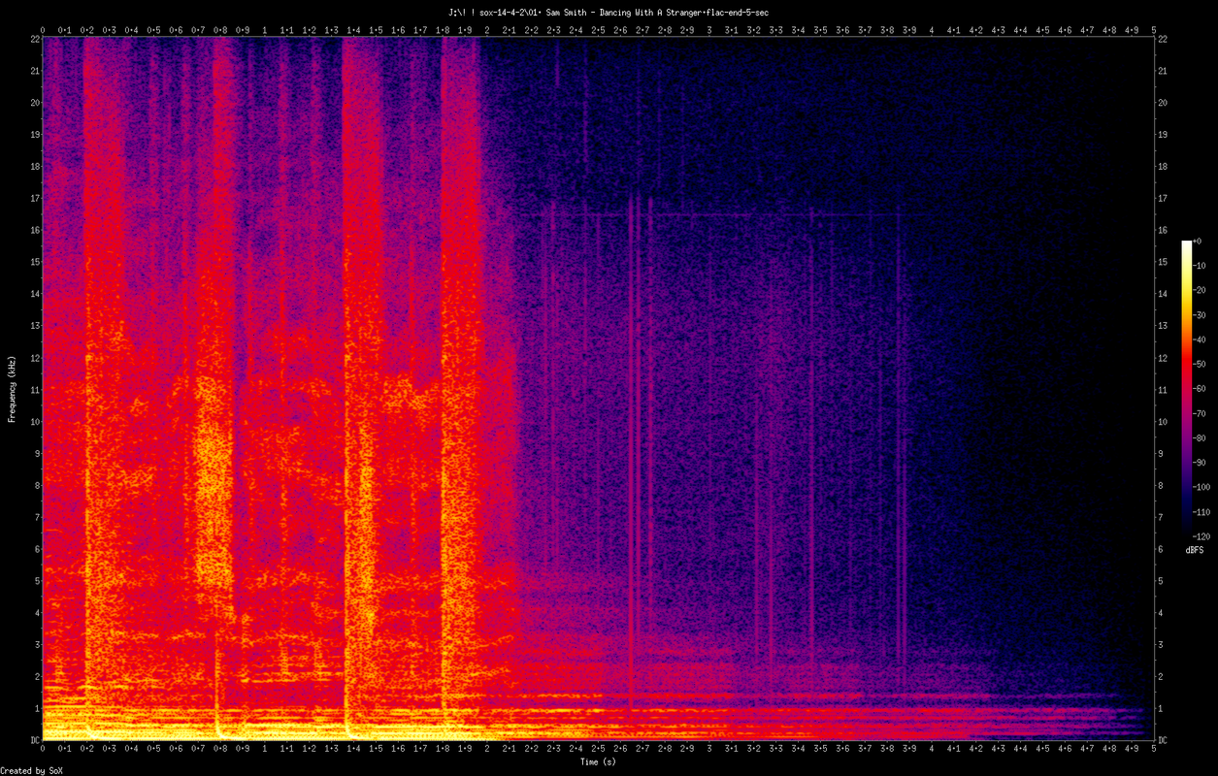This screenshot has width=1218, height=776.
Task: Click the 'dBFS' label under color scale
Action: pos(1195,550)
